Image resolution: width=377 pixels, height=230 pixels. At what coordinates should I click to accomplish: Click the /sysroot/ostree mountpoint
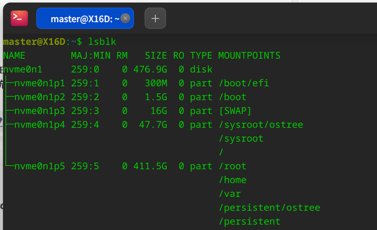pos(261,125)
